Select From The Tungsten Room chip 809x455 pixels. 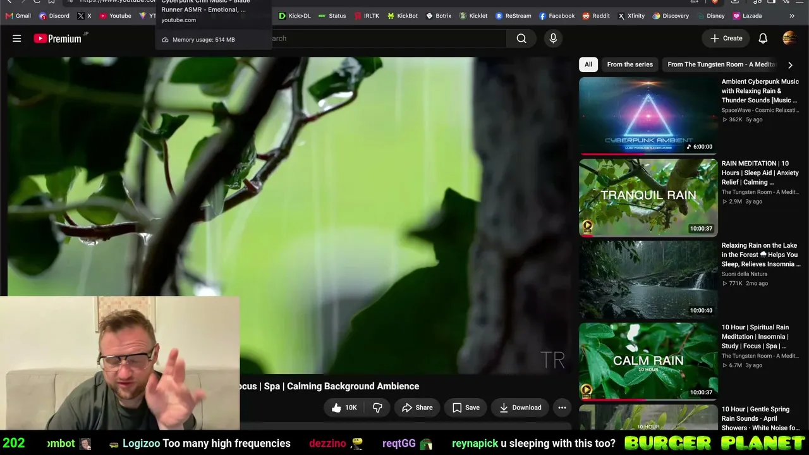click(721, 64)
